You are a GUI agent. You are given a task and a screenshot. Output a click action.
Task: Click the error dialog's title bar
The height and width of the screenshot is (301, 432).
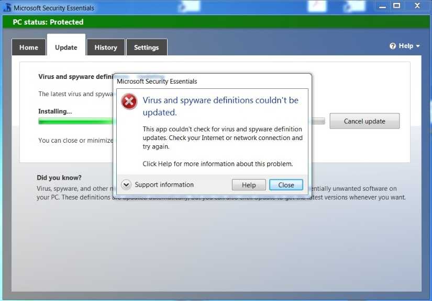[209, 81]
